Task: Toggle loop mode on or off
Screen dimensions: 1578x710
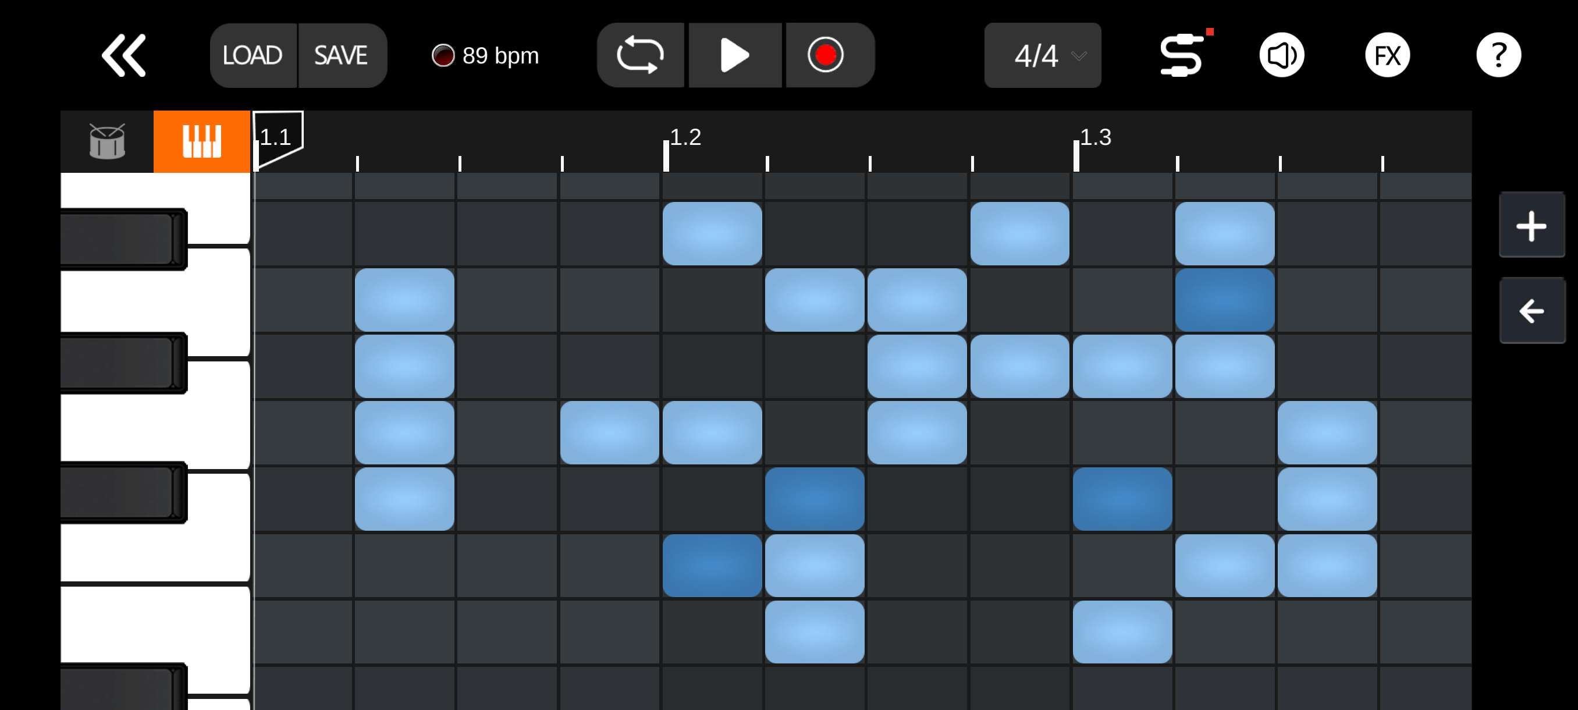Action: [640, 55]
